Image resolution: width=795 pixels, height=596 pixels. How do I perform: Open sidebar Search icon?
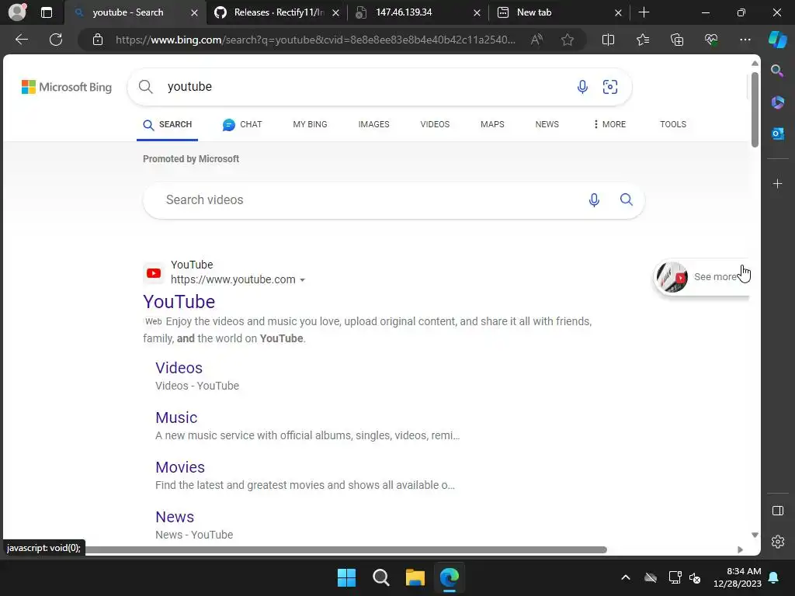(x=777, y=71)
